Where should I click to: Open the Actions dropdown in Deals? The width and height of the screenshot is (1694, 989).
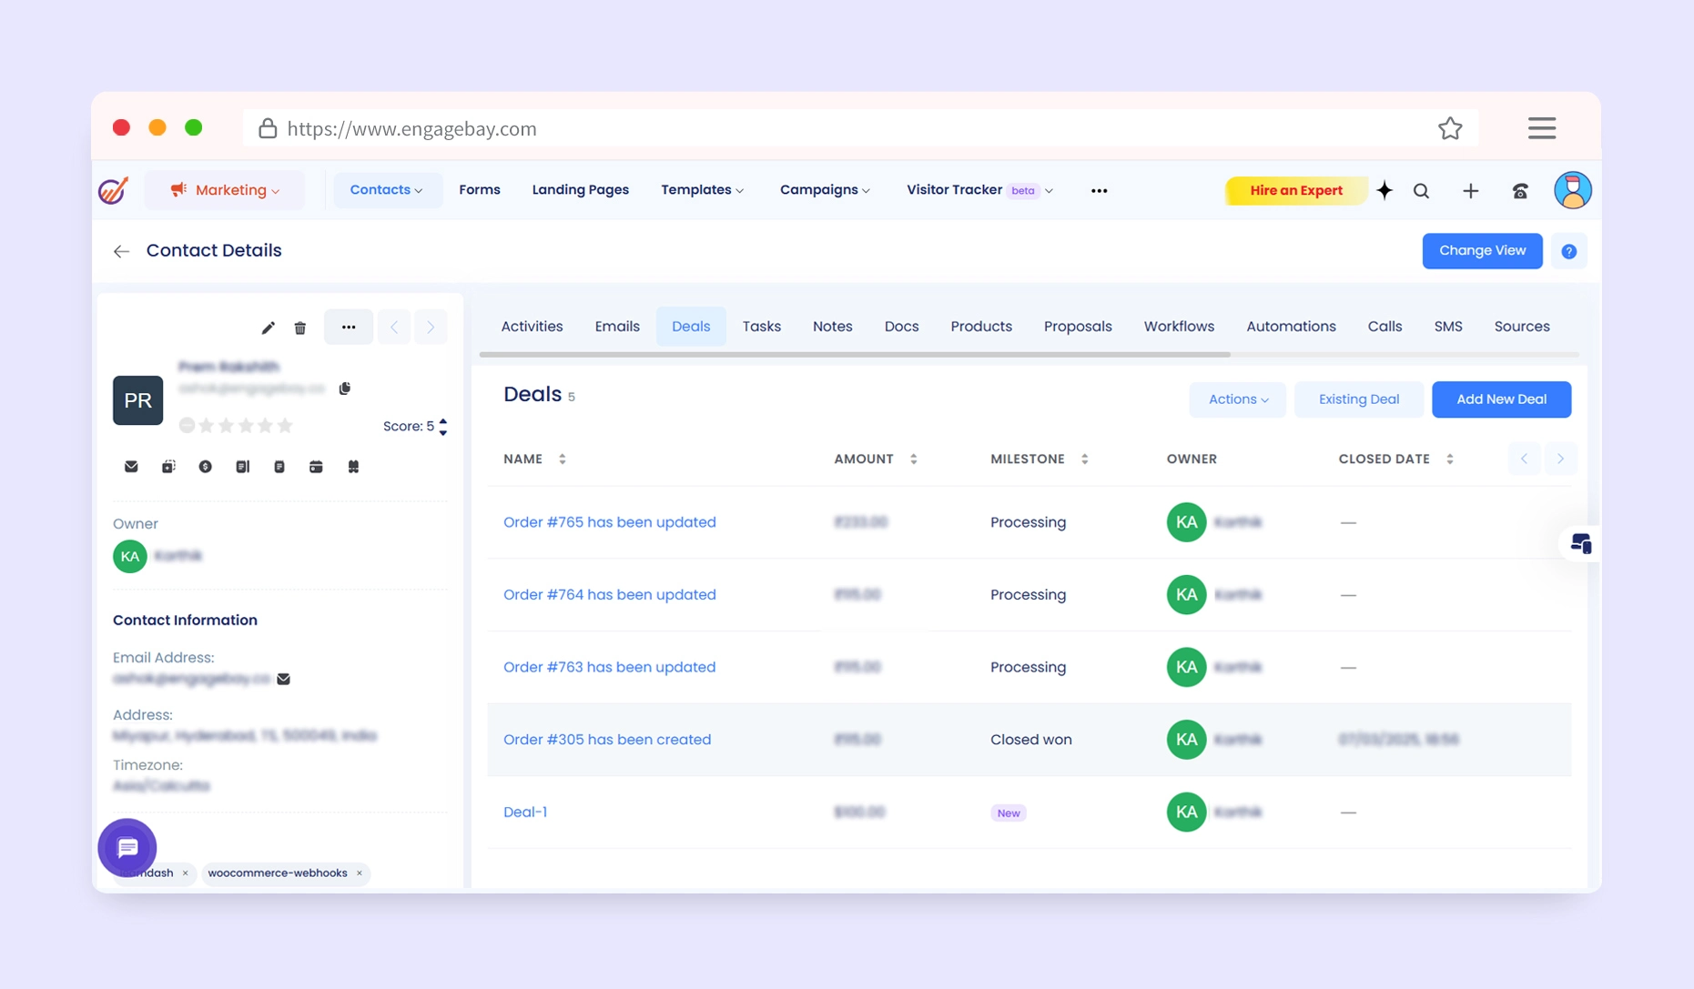pyautogui.click(x=1237, y=399)
